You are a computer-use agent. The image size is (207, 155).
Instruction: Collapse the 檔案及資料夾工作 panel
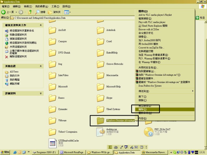pyautogui.click(x=41, y=25)
